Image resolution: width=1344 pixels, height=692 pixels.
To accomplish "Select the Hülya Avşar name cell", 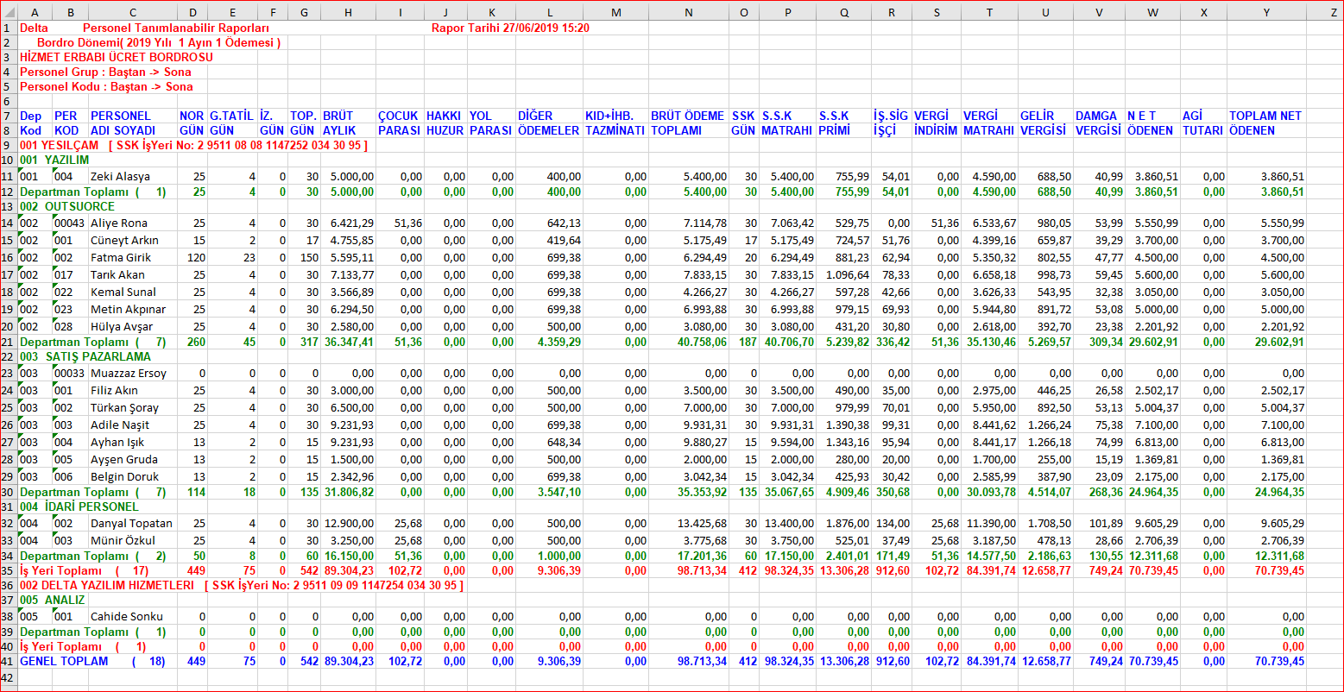I will tap(121, 326).
